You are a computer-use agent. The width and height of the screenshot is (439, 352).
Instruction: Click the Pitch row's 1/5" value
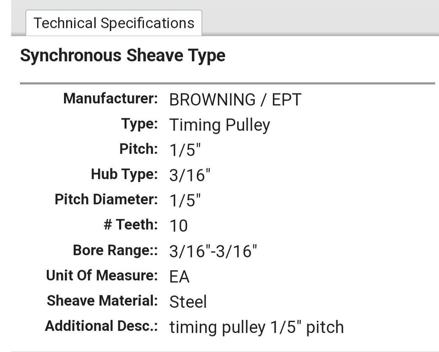185,150
